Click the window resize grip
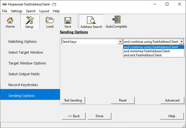The width and height of the screenshot is (186, 128). tap(184, 126)
